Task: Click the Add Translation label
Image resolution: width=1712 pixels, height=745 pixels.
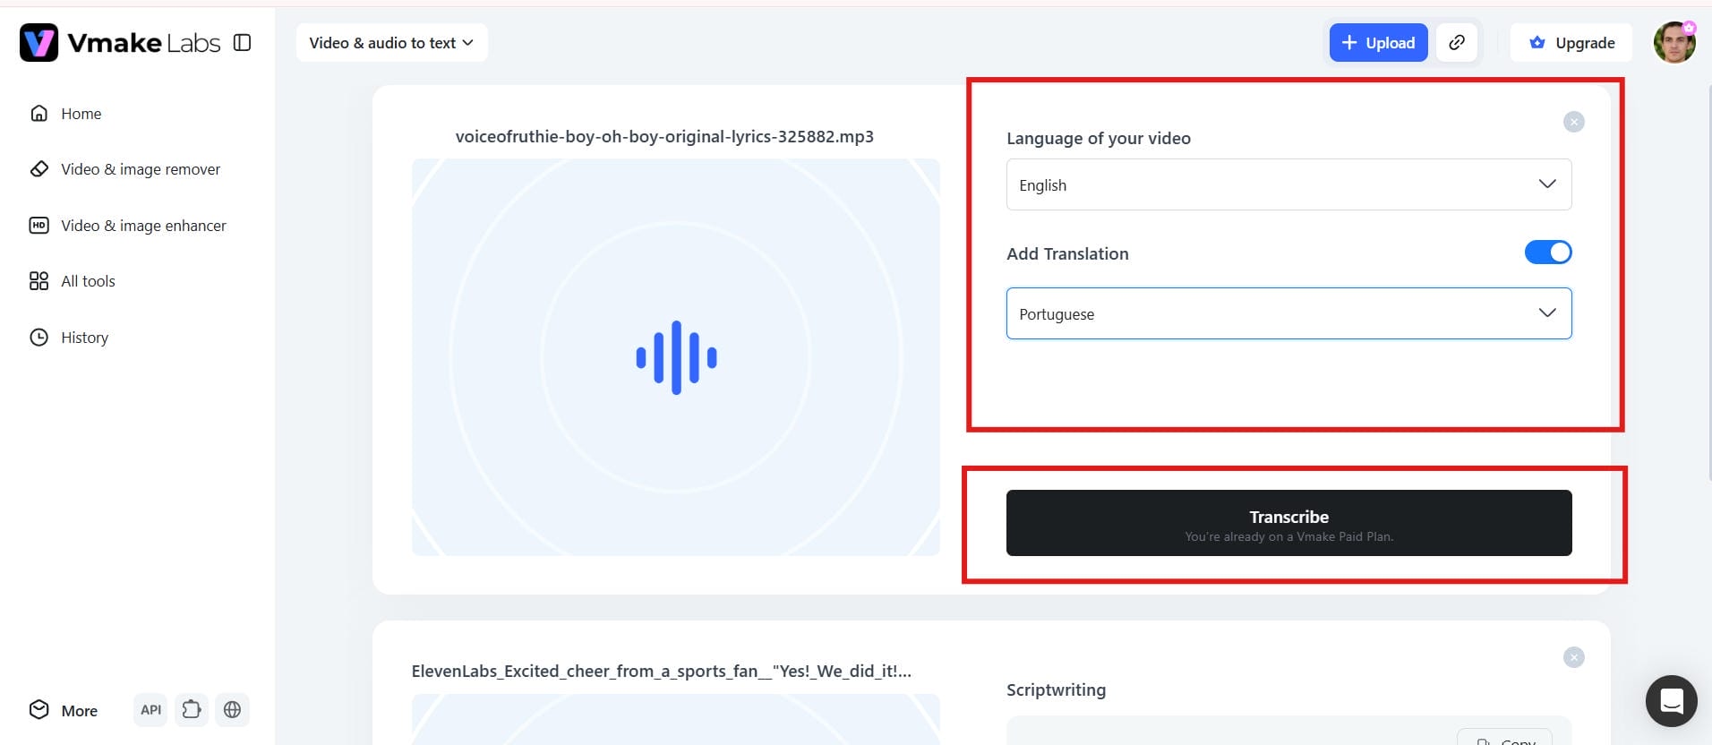Action: tap(1067, 253)
